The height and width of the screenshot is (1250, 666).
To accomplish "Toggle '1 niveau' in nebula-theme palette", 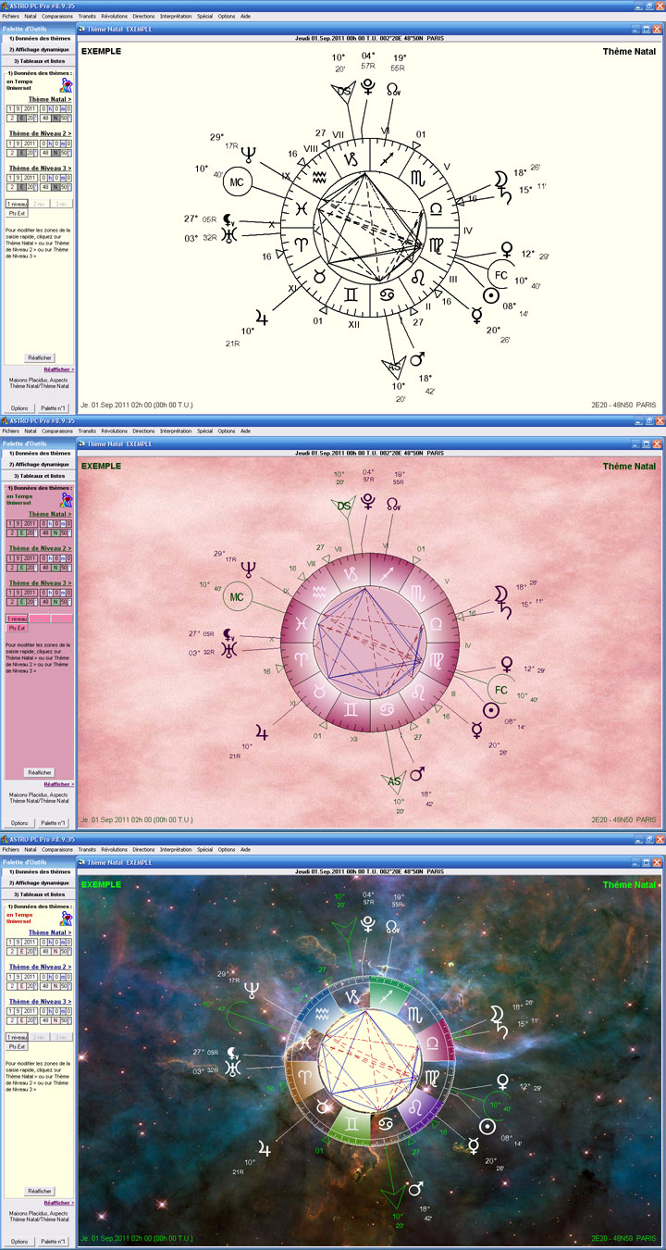I will [17, 1037].
